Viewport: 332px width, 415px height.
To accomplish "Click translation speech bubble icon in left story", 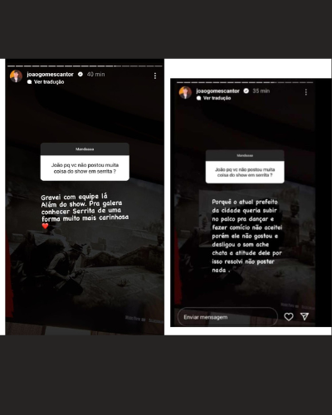I will coord(30,82).
